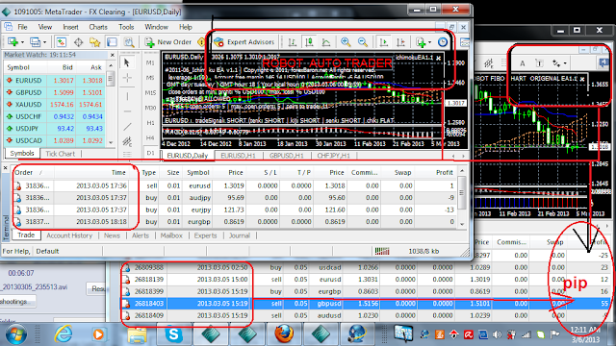Toggle the Expert Advisors button
Image resolution: width=616 pixels, height=346 pixels.
[244, 42]
